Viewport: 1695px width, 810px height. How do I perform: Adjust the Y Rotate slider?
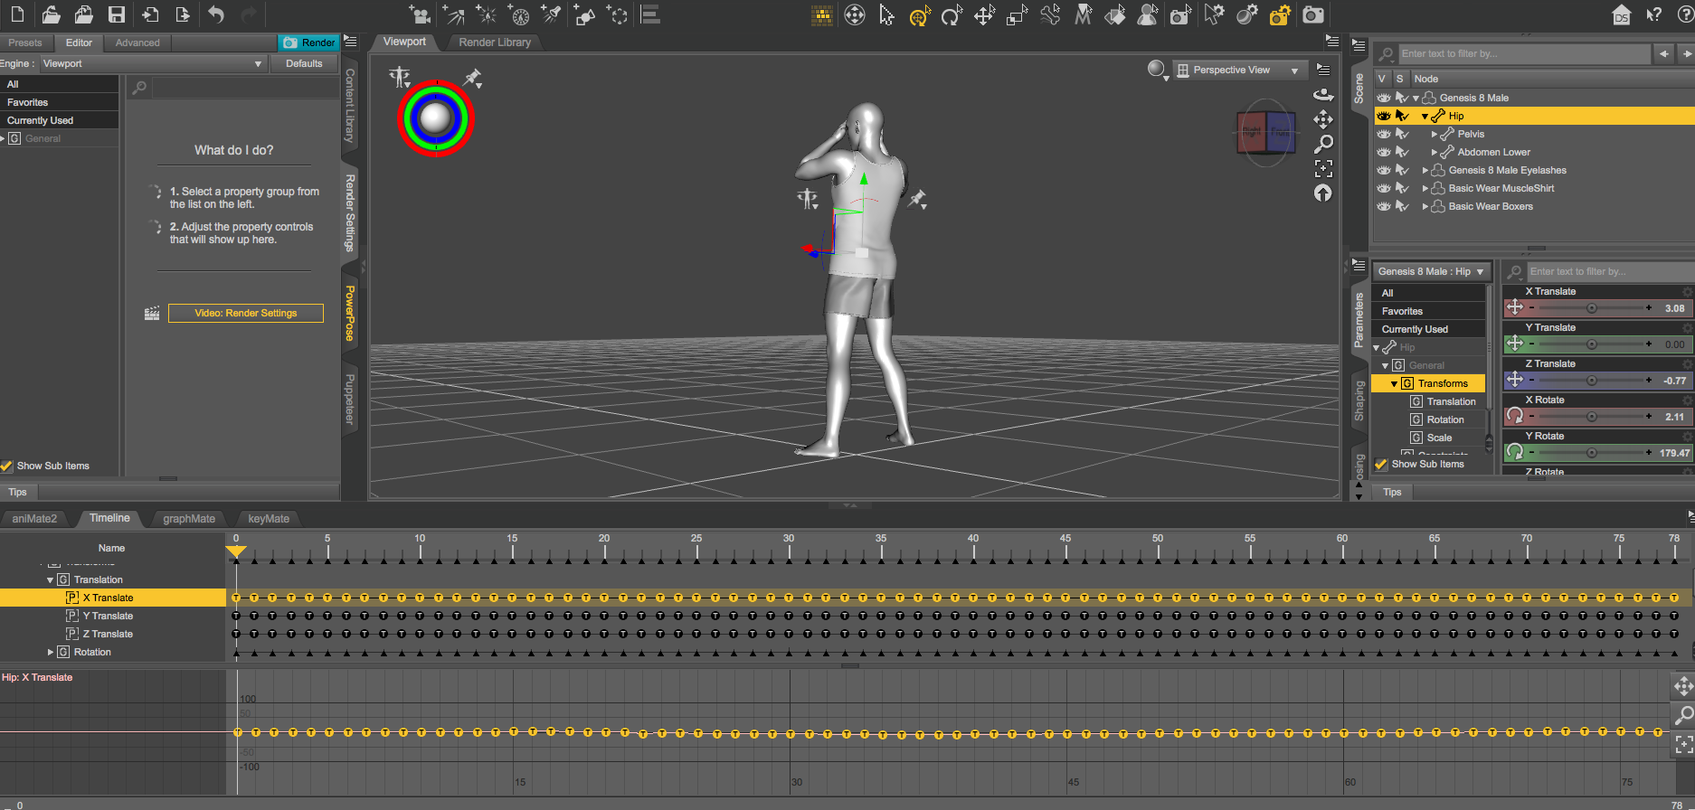[1591, 453]
